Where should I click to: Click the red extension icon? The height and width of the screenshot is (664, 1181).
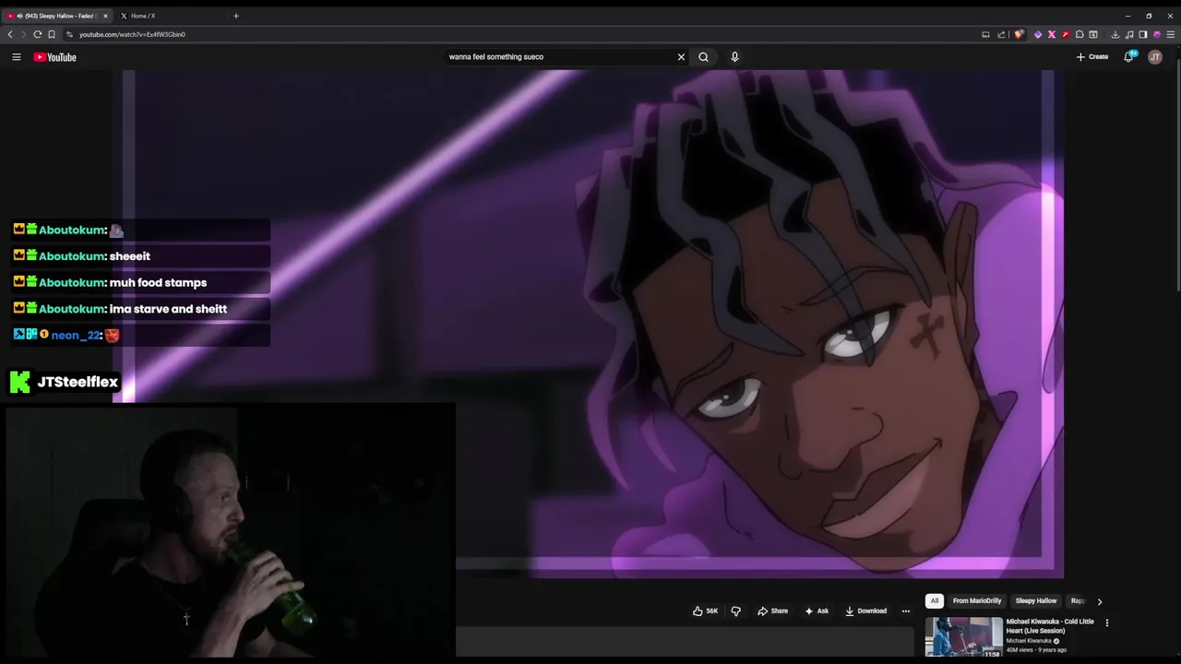1066,34
